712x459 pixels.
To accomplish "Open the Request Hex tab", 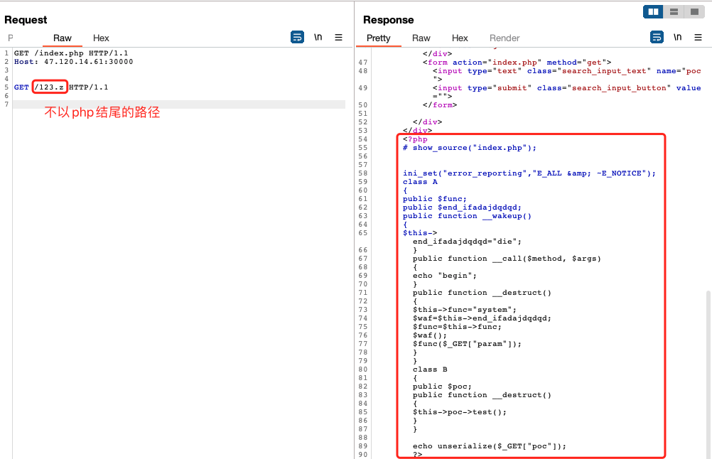I will coord(101,38).
